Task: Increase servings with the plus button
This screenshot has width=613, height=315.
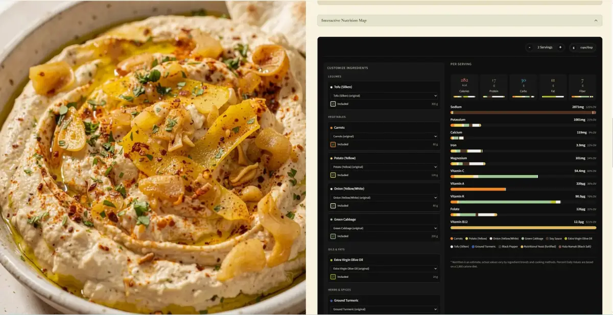Action: coord(560,47)
